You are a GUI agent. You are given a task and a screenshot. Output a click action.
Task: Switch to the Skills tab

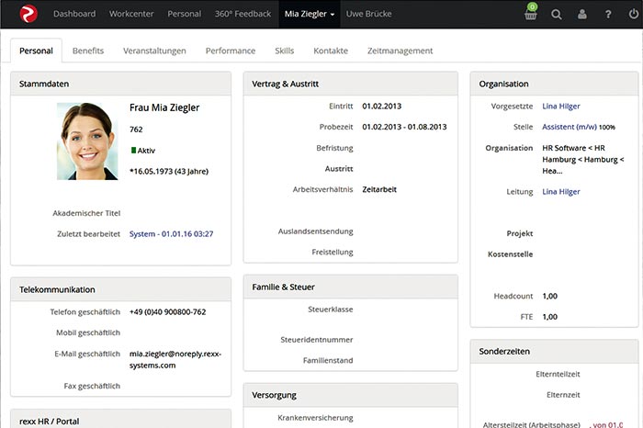tap(284, 51)
